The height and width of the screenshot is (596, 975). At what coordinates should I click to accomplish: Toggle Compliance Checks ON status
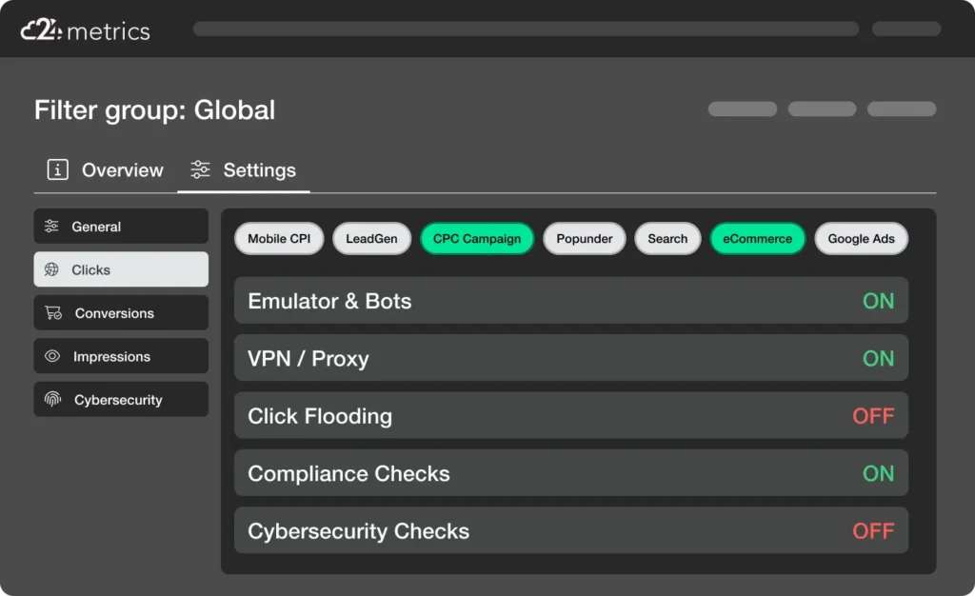(878, 473)
